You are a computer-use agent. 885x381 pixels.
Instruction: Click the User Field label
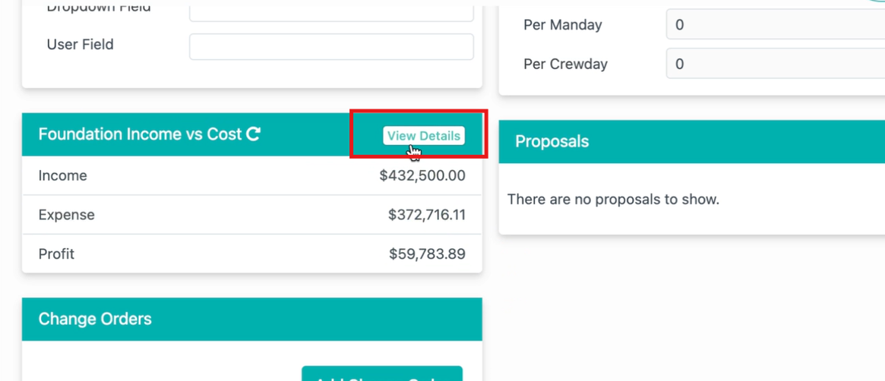pos(81,45)
